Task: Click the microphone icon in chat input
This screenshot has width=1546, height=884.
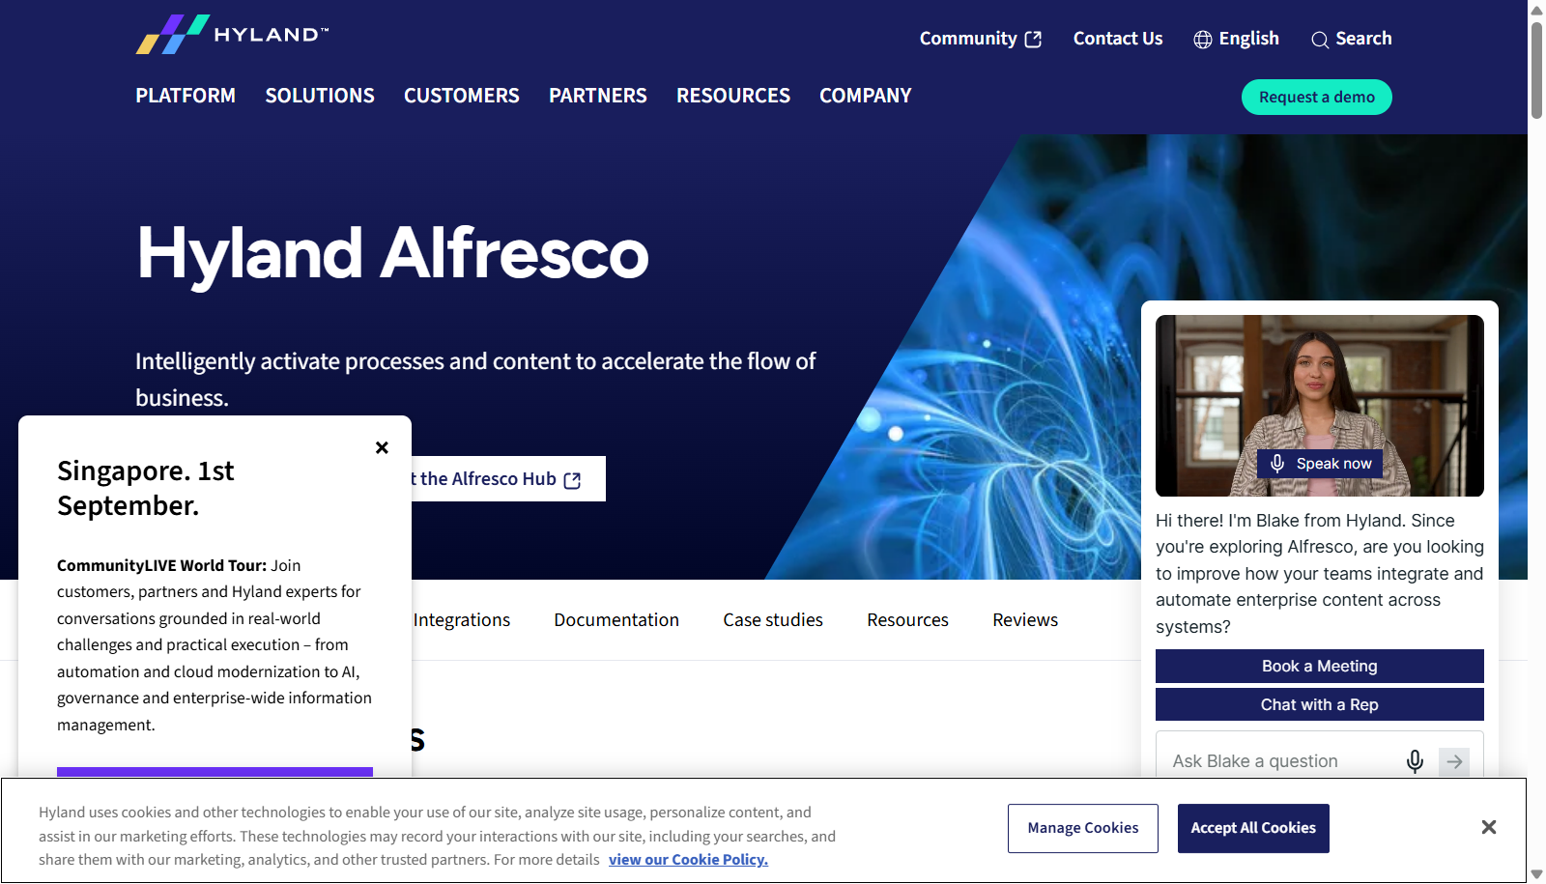Action: [1415, 761]
